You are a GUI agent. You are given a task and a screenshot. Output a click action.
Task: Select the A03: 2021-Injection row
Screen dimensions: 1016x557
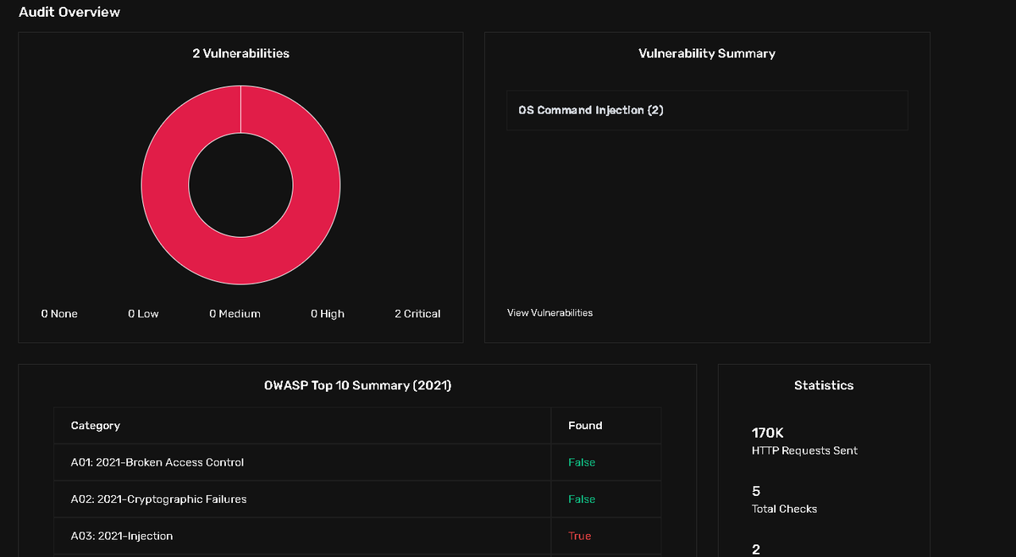coord(357,536)
